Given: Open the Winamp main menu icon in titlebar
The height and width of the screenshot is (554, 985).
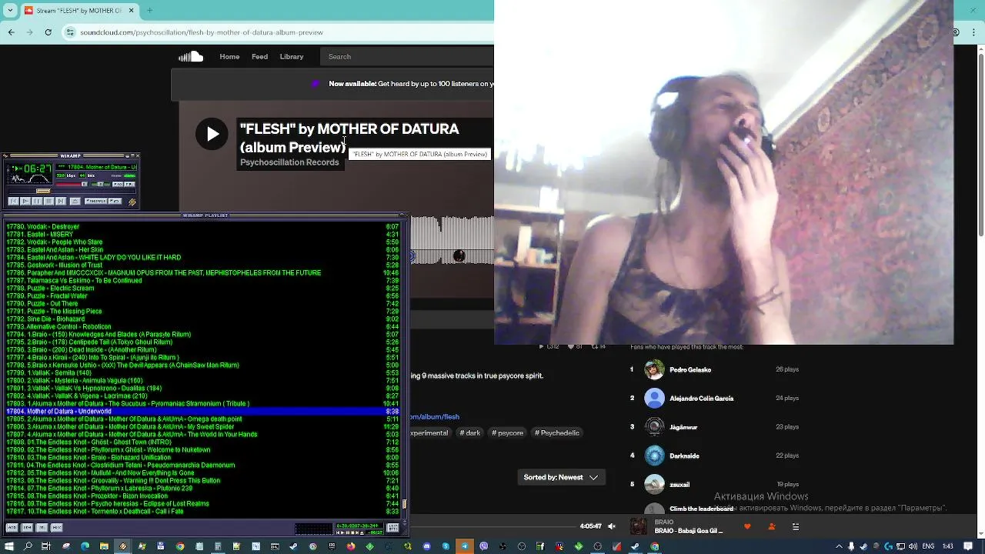Looking at the screenshot, I should point(5,155).
